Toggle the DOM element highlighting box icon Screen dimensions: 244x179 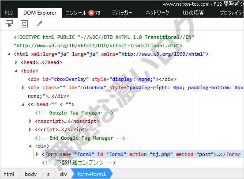click(x=24, y=24)
